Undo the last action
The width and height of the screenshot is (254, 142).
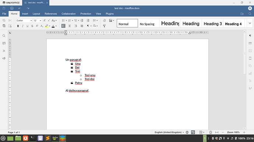(20, 8)
